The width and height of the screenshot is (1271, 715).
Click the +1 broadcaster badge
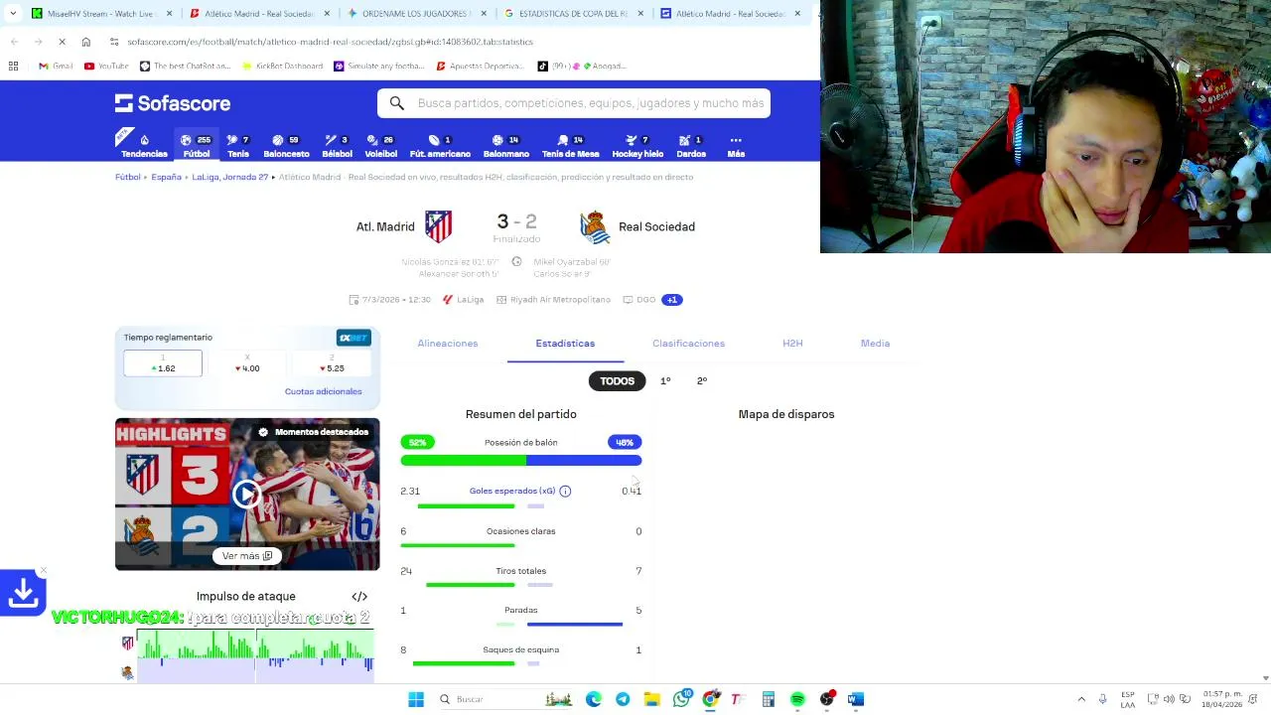(672, 300)
